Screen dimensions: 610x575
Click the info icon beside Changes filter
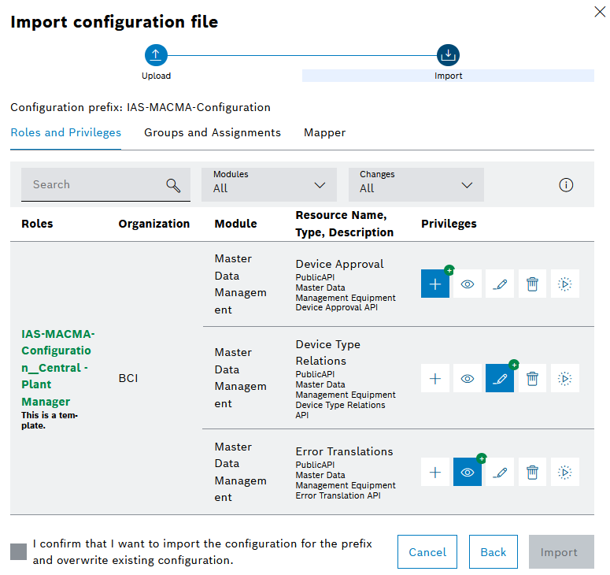(x=565, y=185)
